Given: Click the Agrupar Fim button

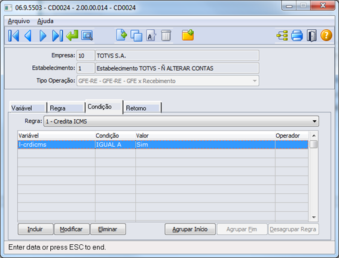Looking at the screenshot, I should [x=242, y=229].
